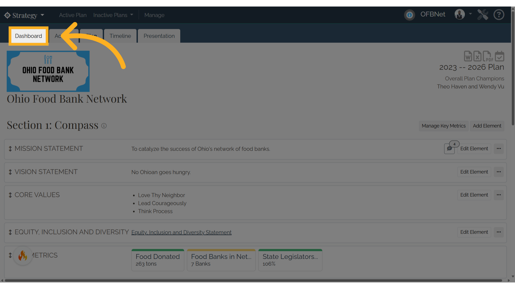Screen dimensions: 515x289
Task: Open the user profile avatar
Action: 459,14
